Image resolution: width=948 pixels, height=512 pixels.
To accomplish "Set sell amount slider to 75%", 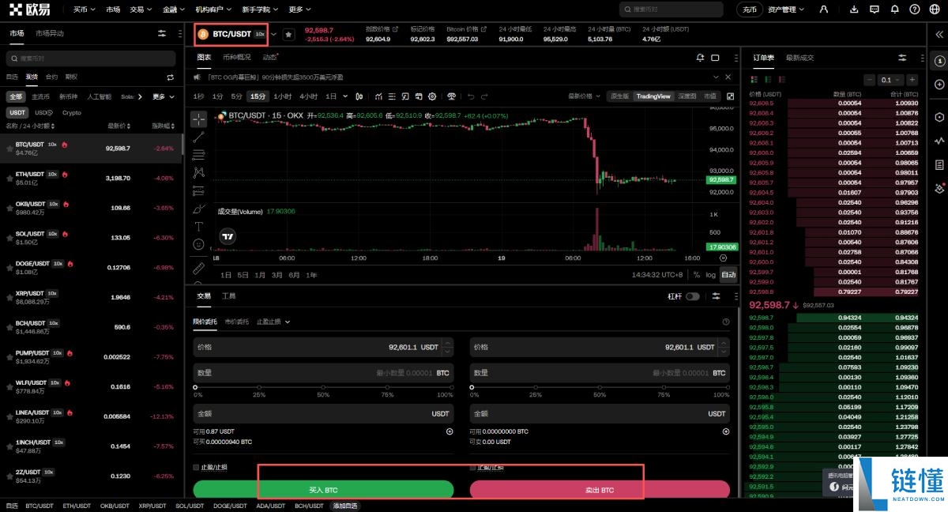I will [x=664, y=387].
